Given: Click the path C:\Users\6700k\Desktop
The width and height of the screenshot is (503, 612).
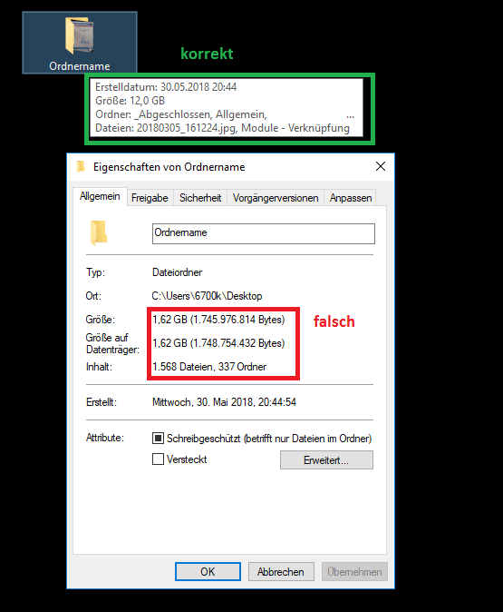Looking at the screenshot, I should [207, 296].
